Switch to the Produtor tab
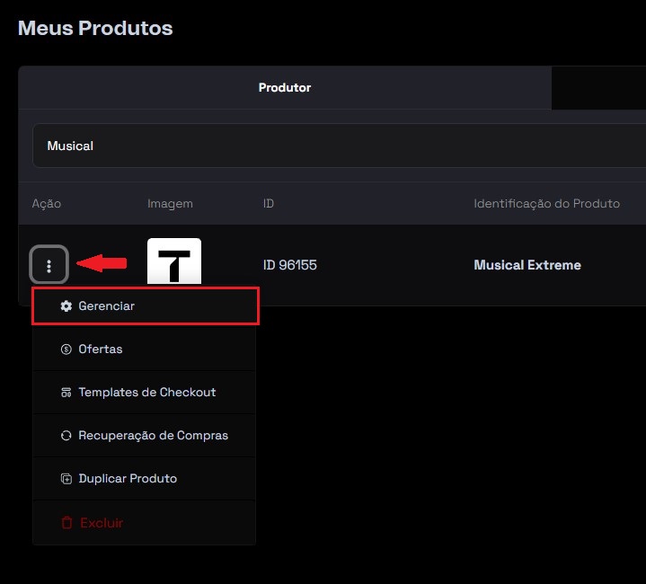The image size is (646, 584). [285, 88]
